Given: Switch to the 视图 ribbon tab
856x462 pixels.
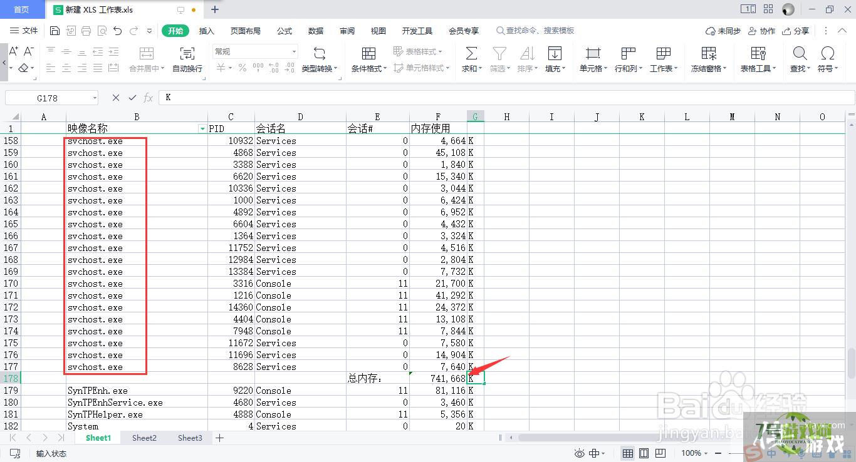Looking at the screenshot, I should 378,31.
